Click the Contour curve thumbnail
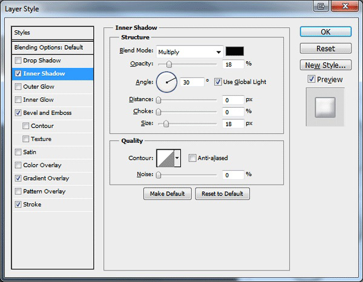This screenshot has height=282, width=363. (166, 158)
